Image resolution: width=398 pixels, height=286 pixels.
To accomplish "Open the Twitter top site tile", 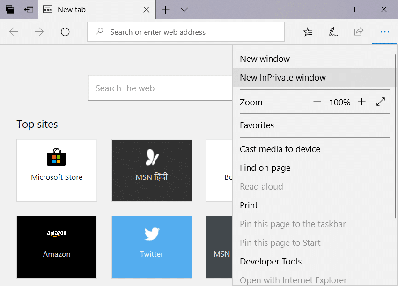I will [152, 247].
